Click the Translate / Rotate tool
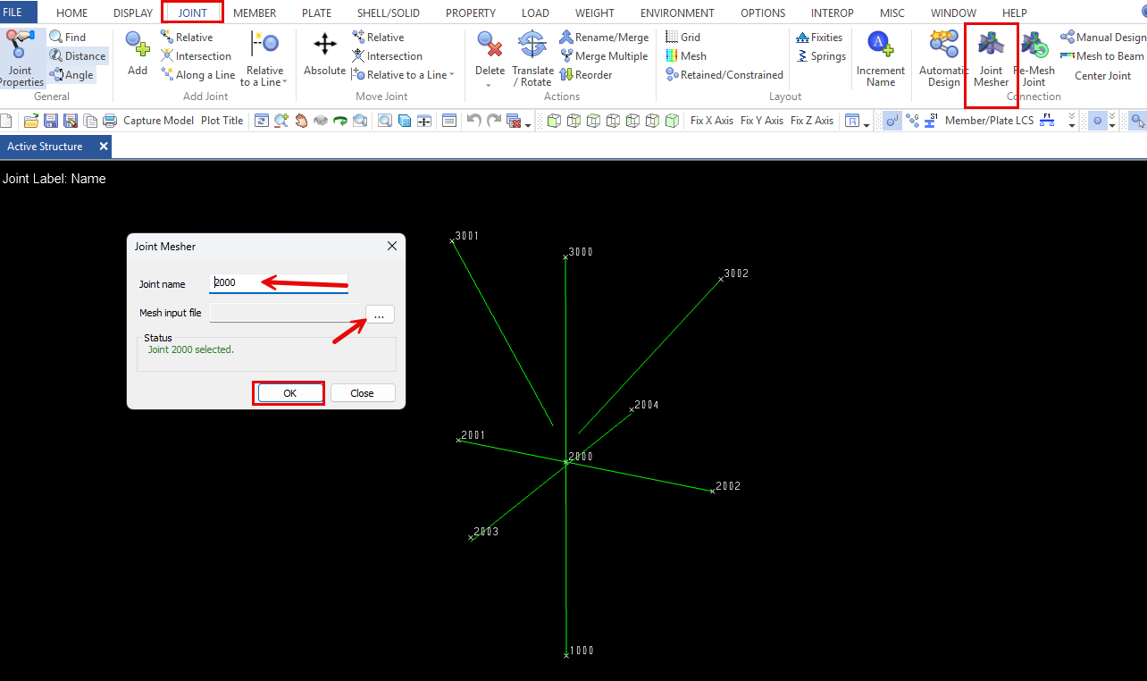 532,59
